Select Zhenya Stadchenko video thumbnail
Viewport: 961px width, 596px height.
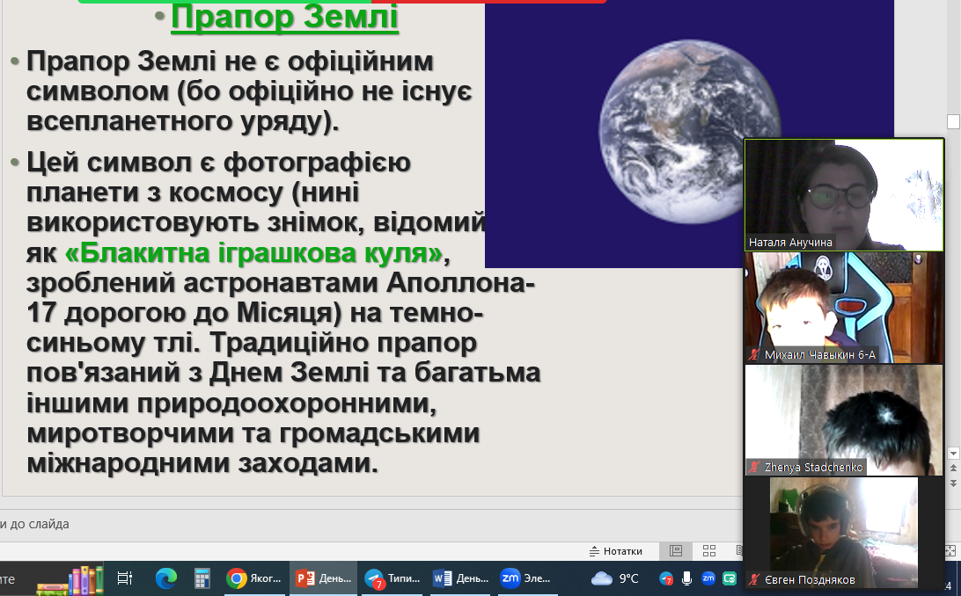844,420
